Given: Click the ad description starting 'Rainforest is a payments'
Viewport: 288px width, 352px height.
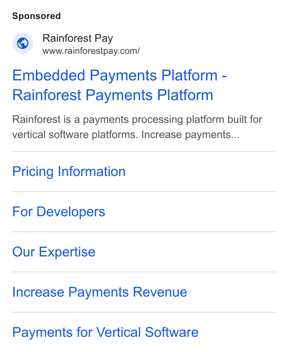Looking at the screenshot, I should (x=137, y=127).
